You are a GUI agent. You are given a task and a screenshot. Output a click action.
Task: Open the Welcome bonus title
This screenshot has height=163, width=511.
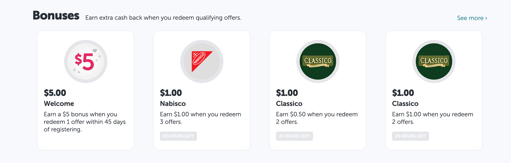(59, 104)
